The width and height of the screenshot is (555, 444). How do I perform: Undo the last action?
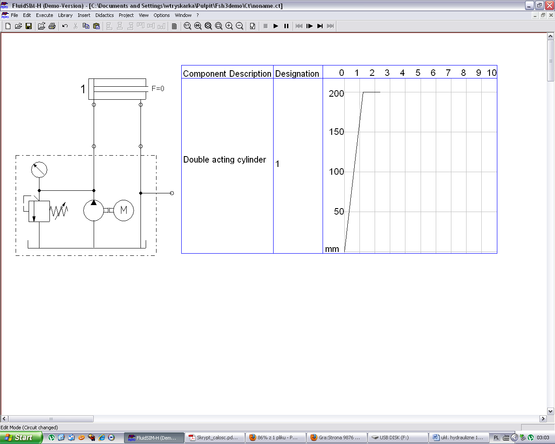pos(65,26)
